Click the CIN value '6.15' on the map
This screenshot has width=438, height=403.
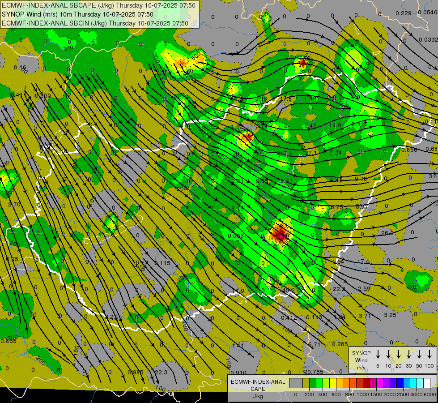coord(238,209)
